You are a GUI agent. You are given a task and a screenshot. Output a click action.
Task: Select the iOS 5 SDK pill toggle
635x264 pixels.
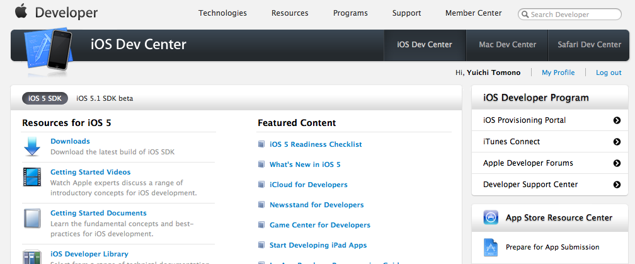pyautogui.click(x=45, y=98)
